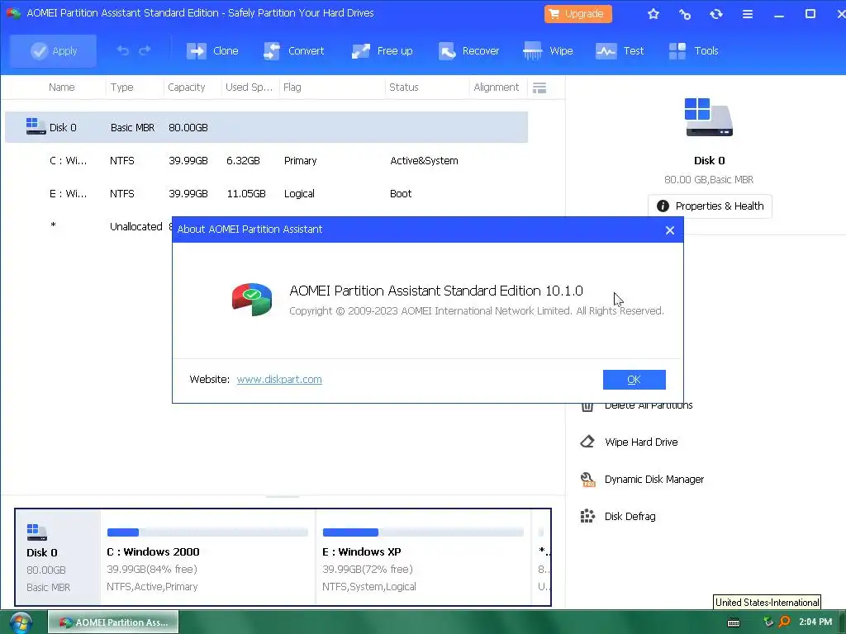The image size is (846, 634).
Task: Sort by Name column header
Action: point(61,88)
